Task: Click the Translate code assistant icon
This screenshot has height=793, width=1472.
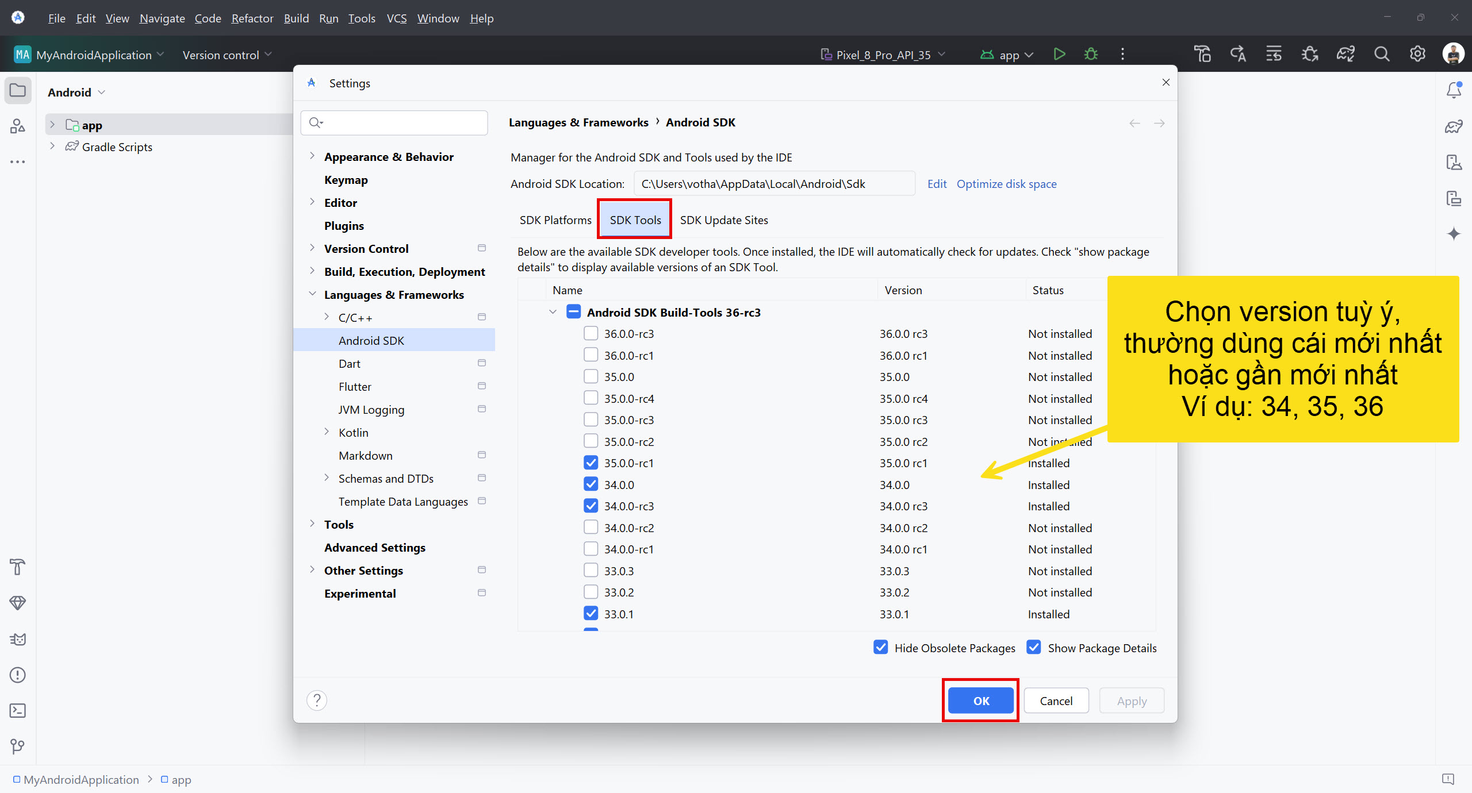Action: click(1238, 55)
